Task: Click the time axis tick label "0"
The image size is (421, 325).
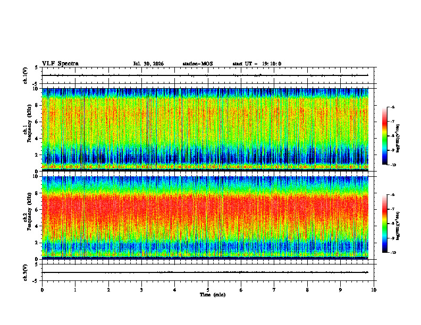Action: (42, 290)
